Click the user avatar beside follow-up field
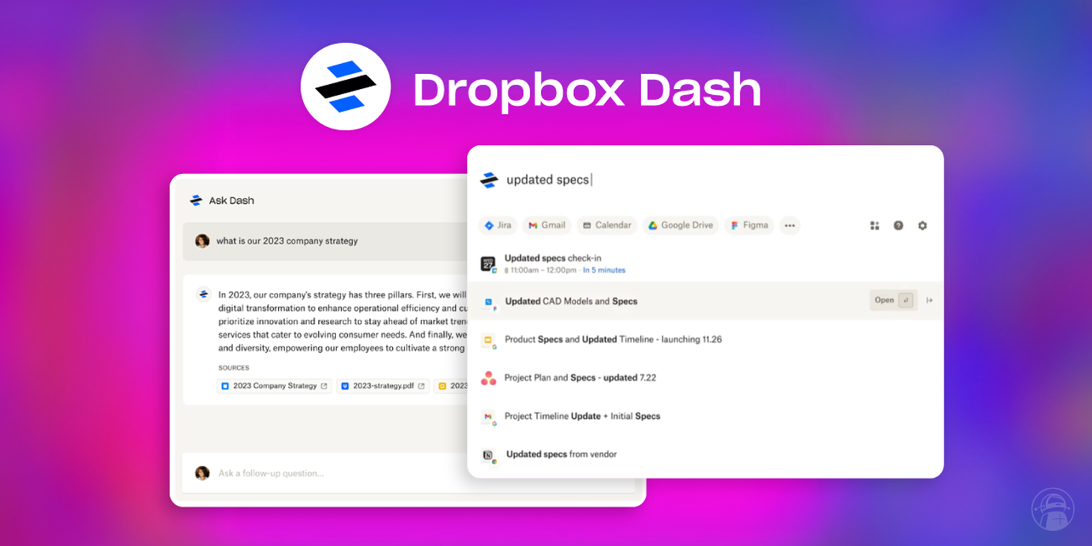 coord(203,473)
